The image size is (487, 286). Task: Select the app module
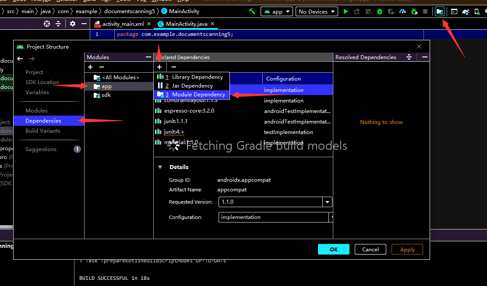pos(119,86)
